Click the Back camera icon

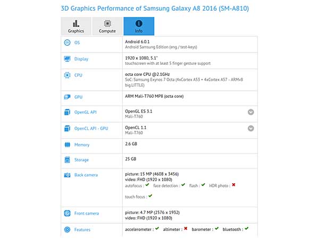(x=67, y=175)
